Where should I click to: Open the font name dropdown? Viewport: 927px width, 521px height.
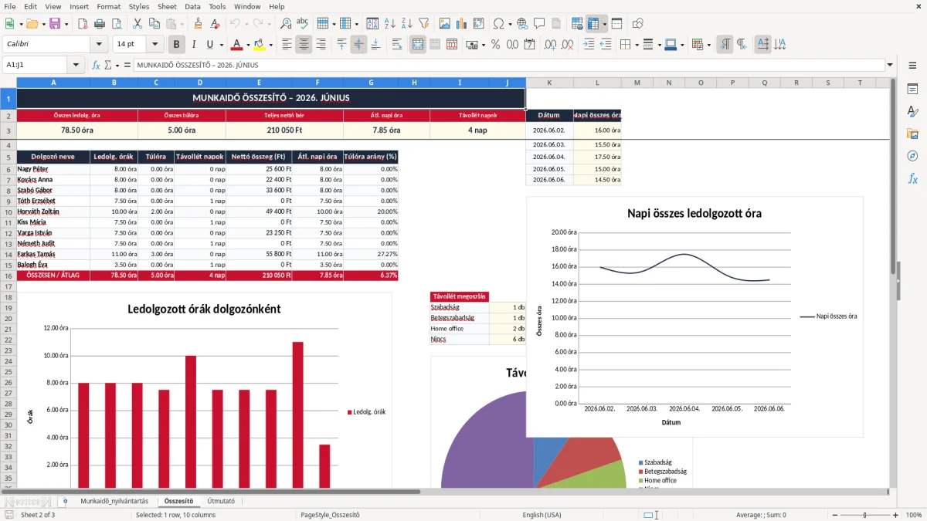tap(98, 44)
